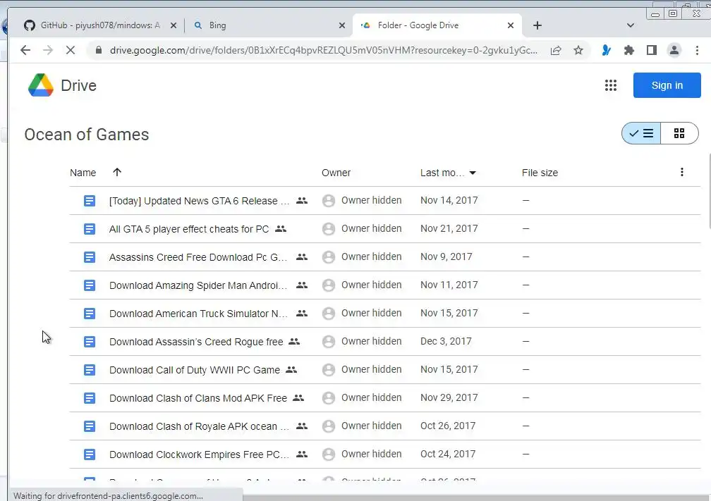View site information lock icon
This screenshot has height=501, width=711.
pos(99,50)
